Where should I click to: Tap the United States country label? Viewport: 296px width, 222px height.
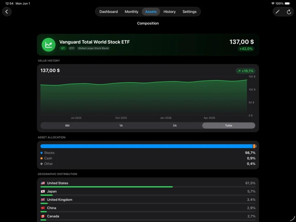[58, 183]
